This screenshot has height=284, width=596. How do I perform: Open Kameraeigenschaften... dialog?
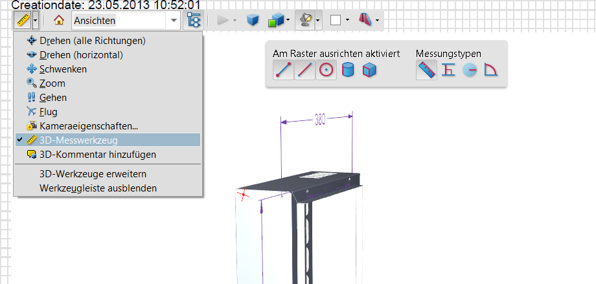(x=108, y=126)
